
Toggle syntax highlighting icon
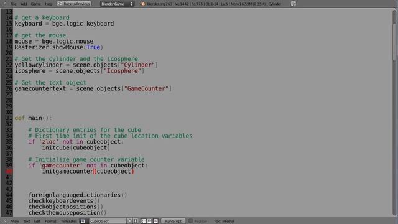[155, 222]
